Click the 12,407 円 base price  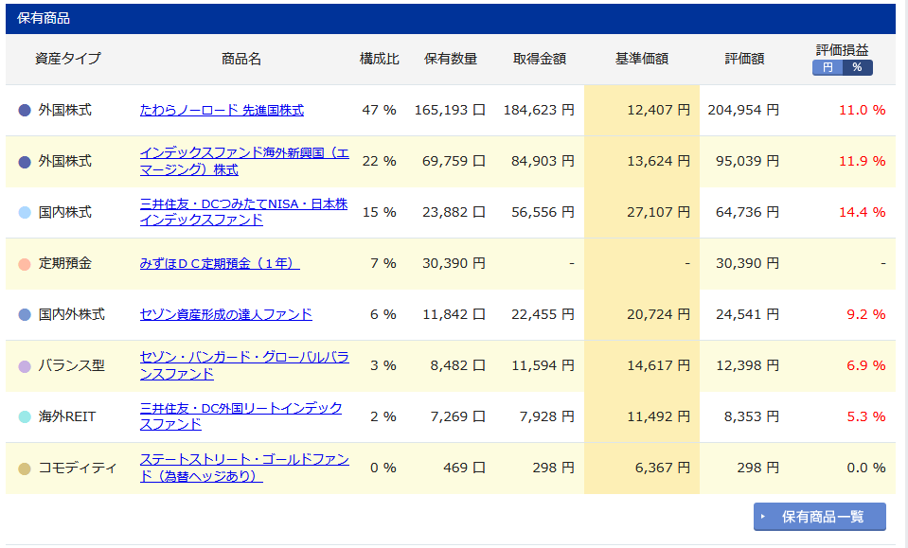[x=659, y=110]
